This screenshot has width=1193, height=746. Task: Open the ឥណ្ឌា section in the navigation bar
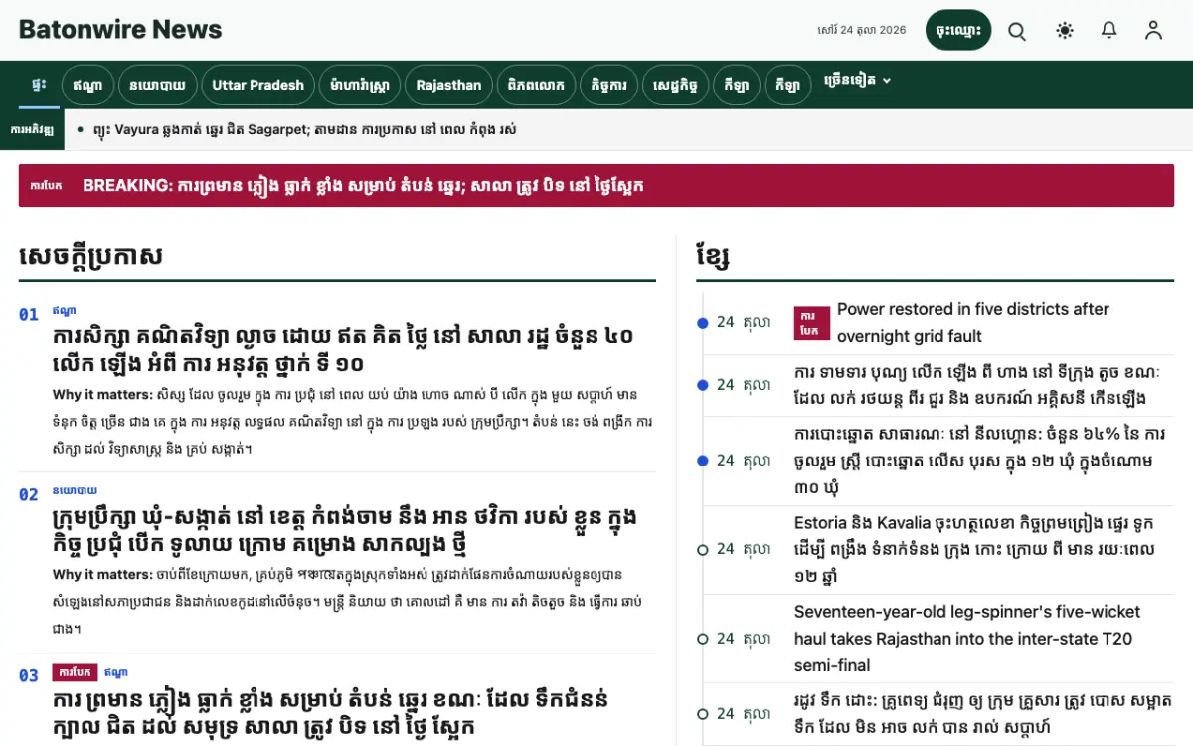coord(87,85)
